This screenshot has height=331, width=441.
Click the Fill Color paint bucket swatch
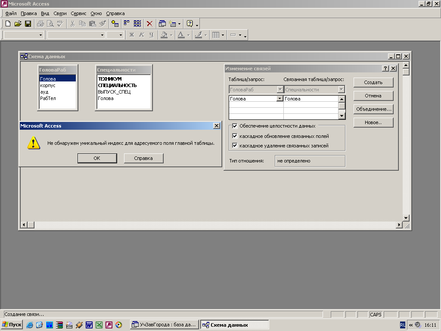[164, 35]
